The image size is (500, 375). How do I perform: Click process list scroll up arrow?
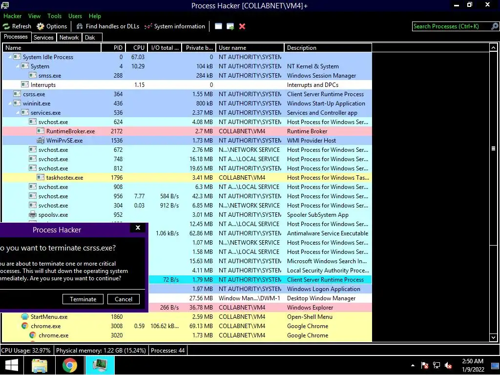click(x=493, y=48)
